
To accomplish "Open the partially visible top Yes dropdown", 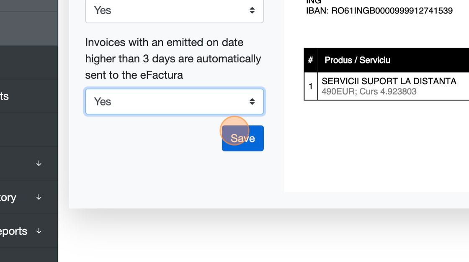I will pyautogui.click(x=174, y=10).
